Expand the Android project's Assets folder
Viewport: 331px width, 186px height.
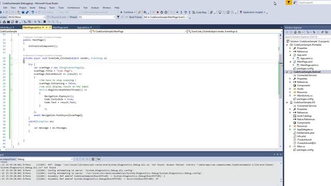[x=290, y=89]
